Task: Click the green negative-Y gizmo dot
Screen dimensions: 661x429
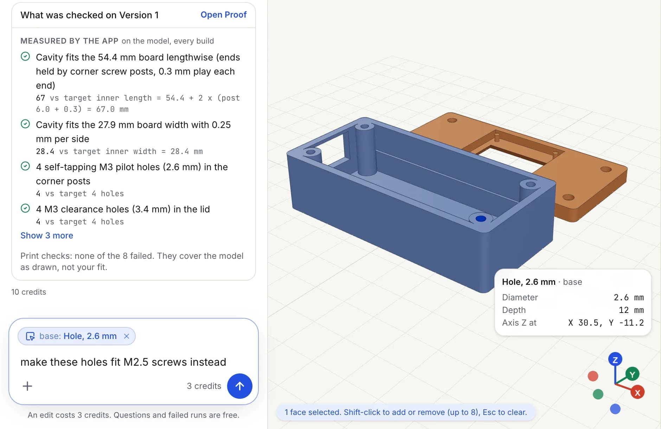Action: 598,394
